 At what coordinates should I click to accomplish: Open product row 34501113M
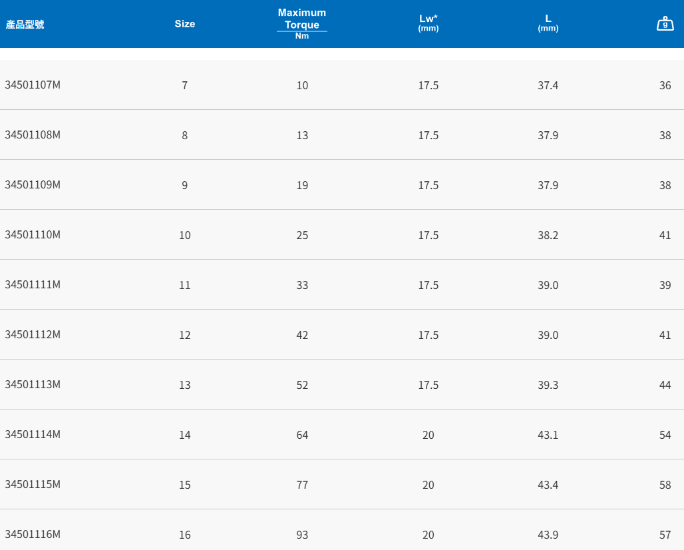pyautogui.click(x=33, y=385)
